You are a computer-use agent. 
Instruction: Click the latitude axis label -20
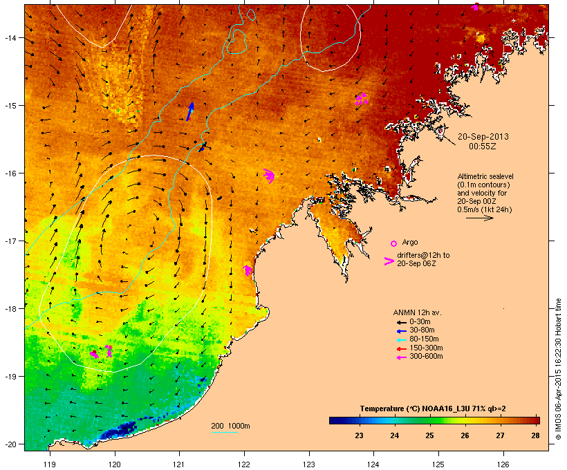point(10,444)
